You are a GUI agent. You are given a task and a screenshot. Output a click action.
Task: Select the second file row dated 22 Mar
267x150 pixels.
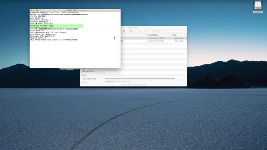click(x=154, y=41)
